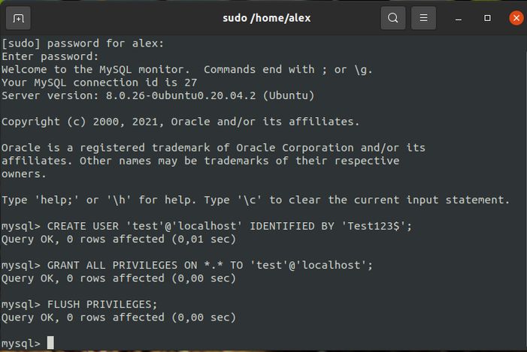Close the terminal with red X
This screenshot has height=352, width=527.
click(x=516, y=18)
